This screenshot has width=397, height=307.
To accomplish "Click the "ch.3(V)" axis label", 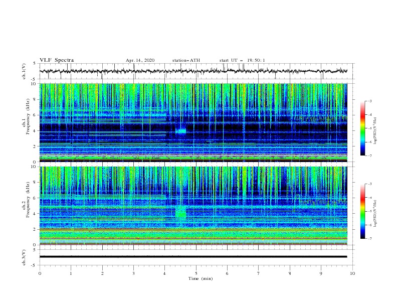I will point(24,257).
